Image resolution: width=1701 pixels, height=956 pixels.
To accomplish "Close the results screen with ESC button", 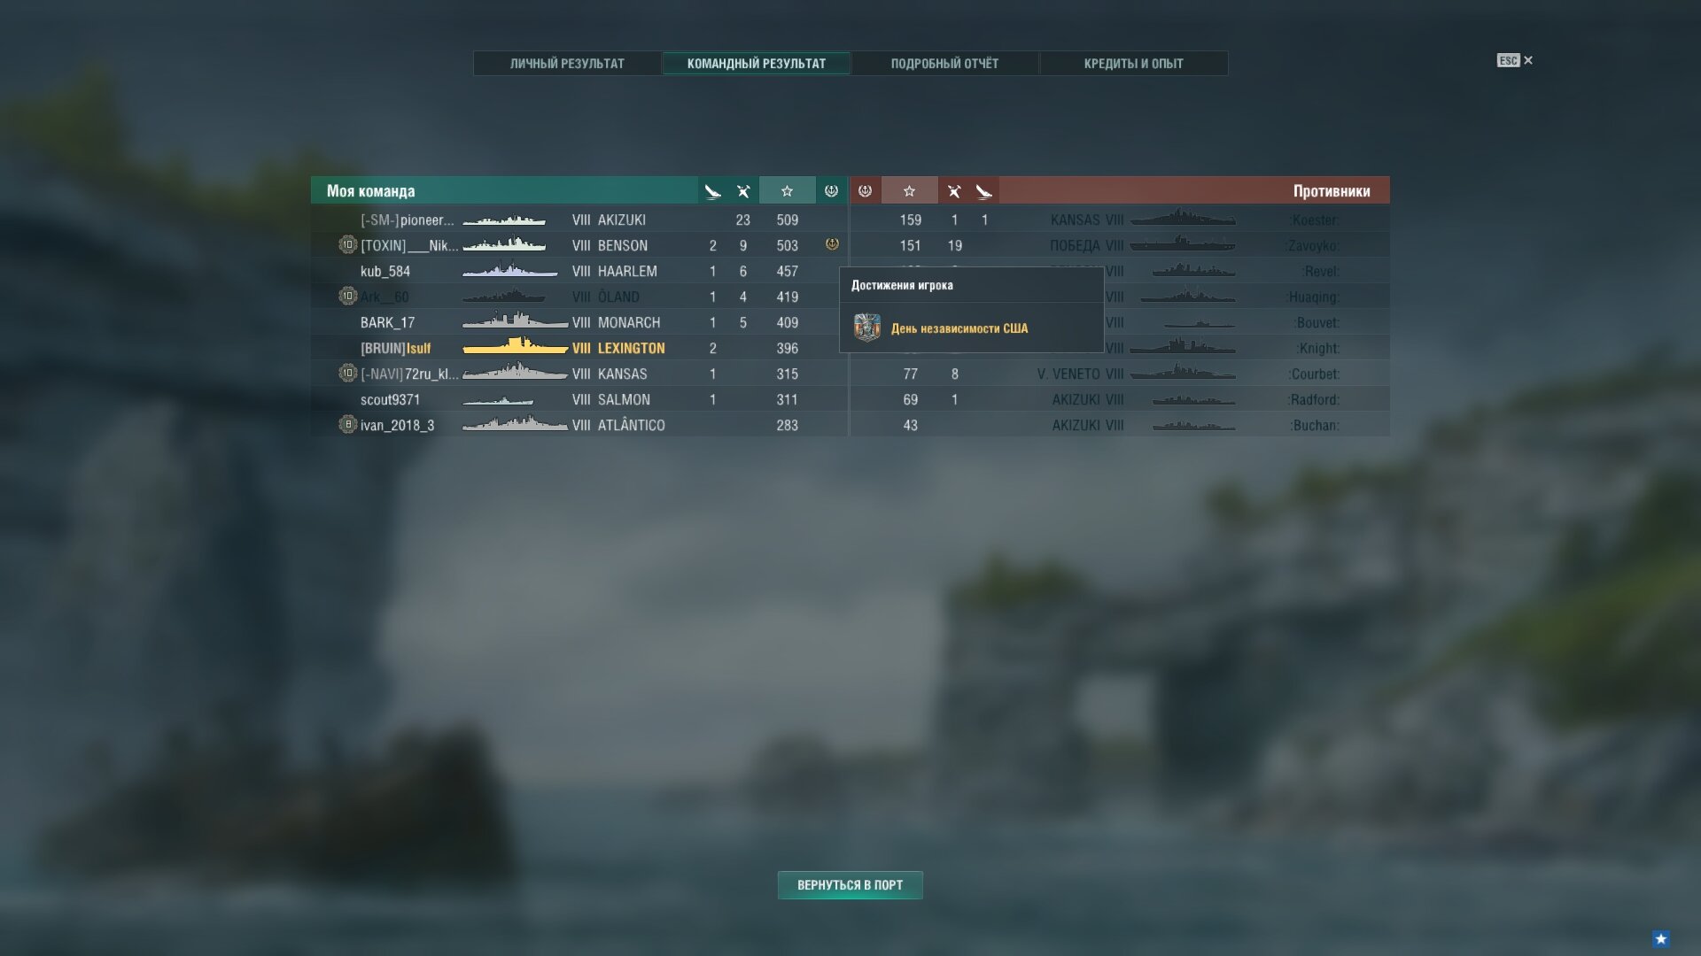I will click(x=1515, y=60).
